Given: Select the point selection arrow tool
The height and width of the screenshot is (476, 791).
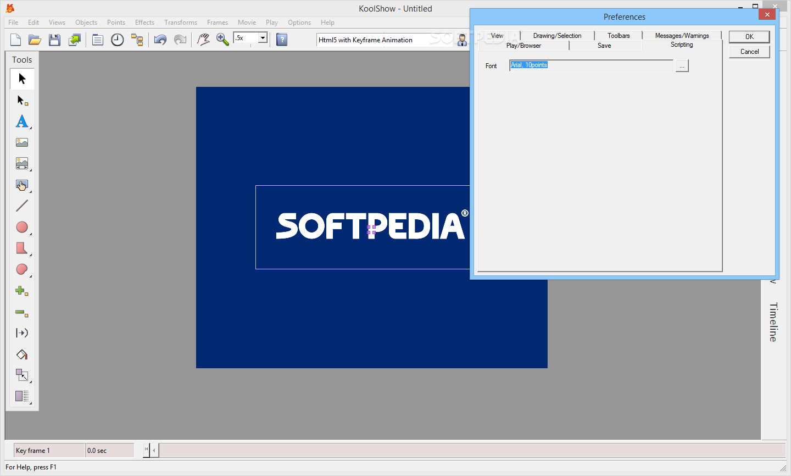Looking at the screenshot, I should point(22,100).
